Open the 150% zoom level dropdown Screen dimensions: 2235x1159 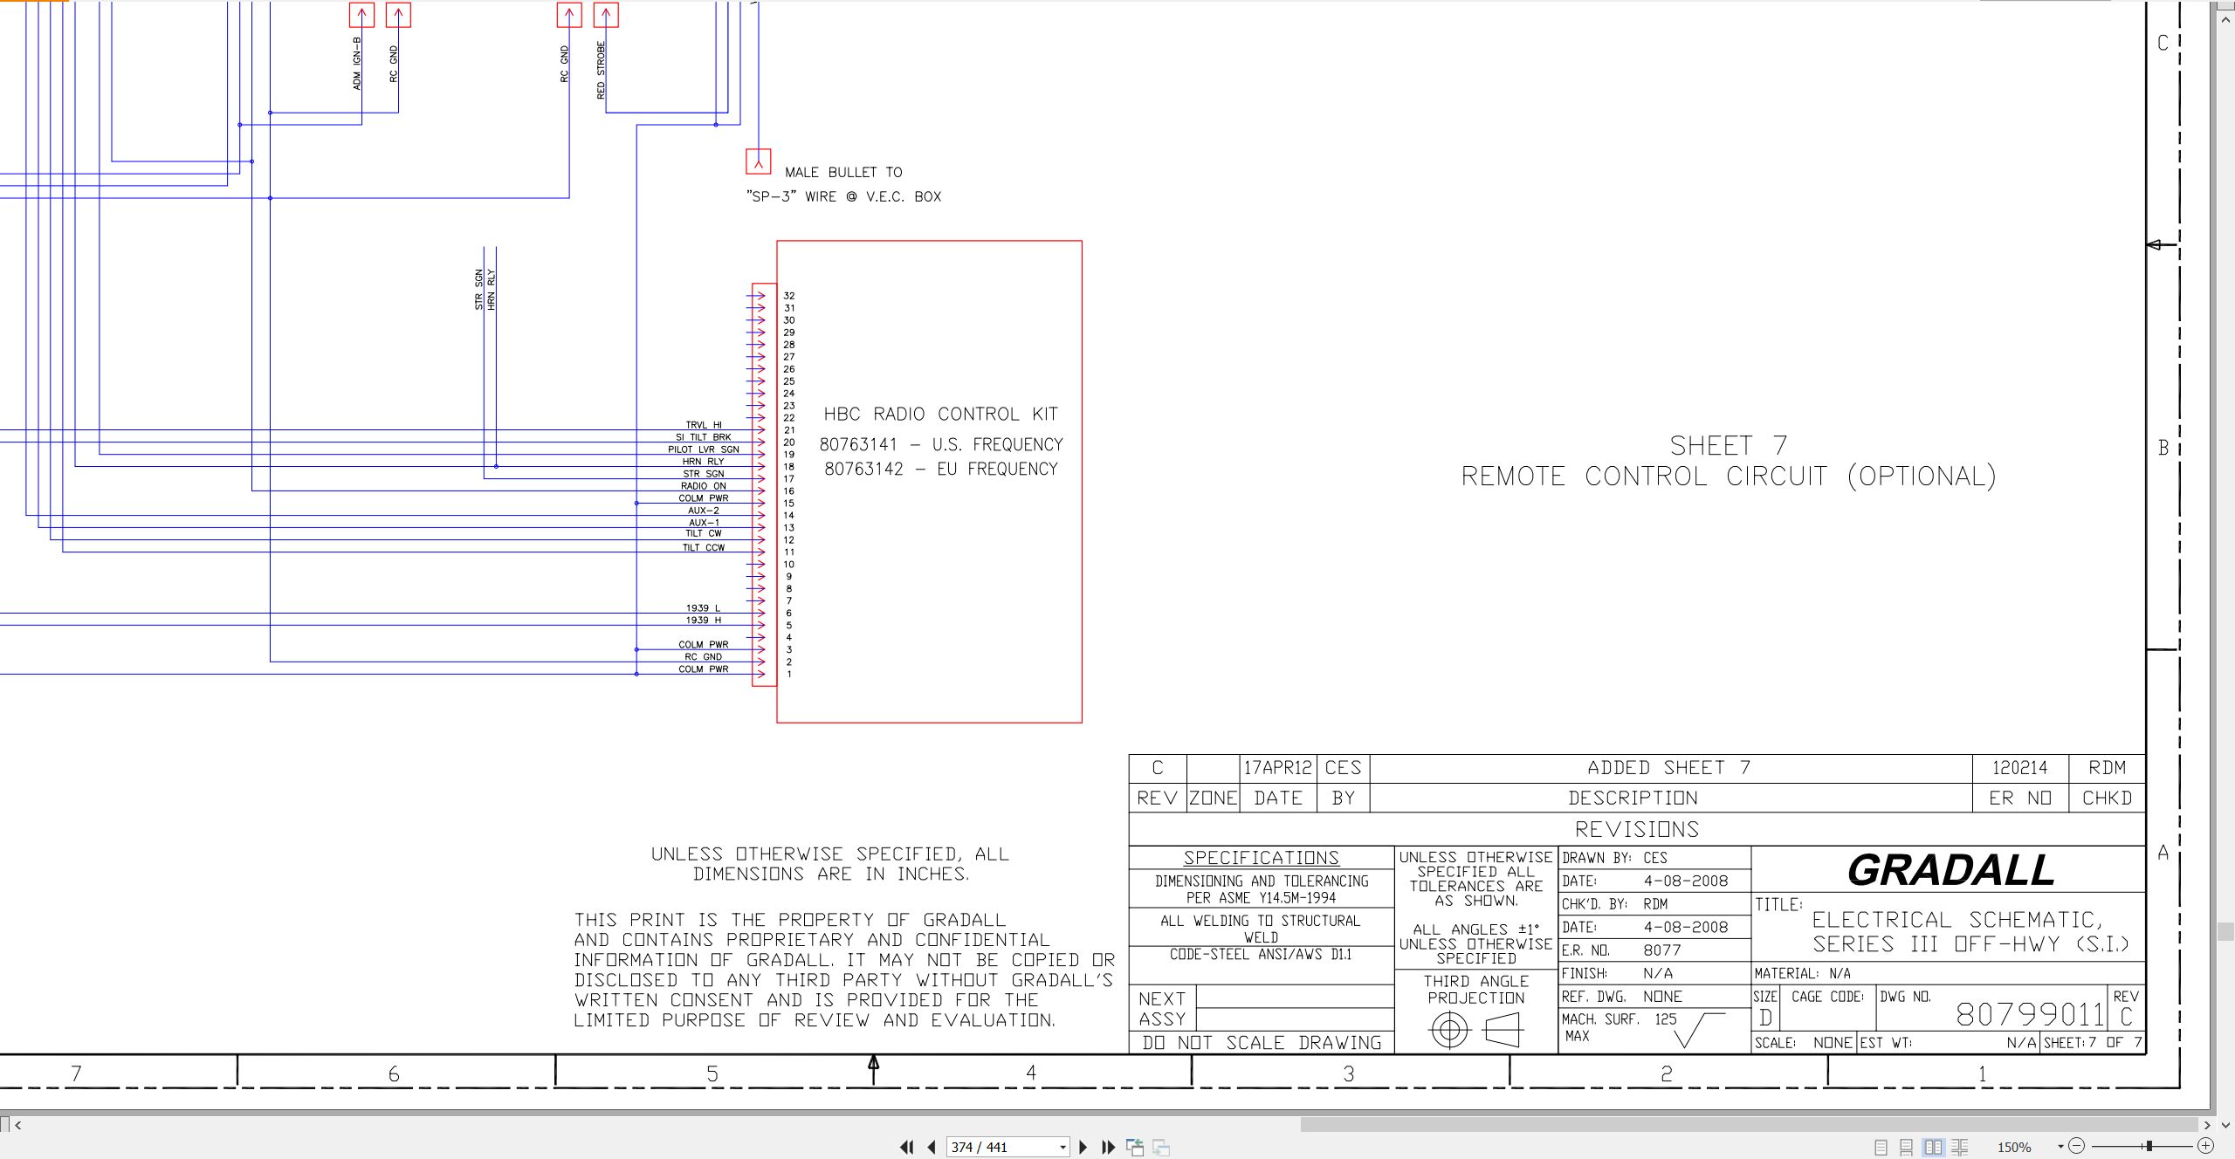[x=2060, y=1147]
